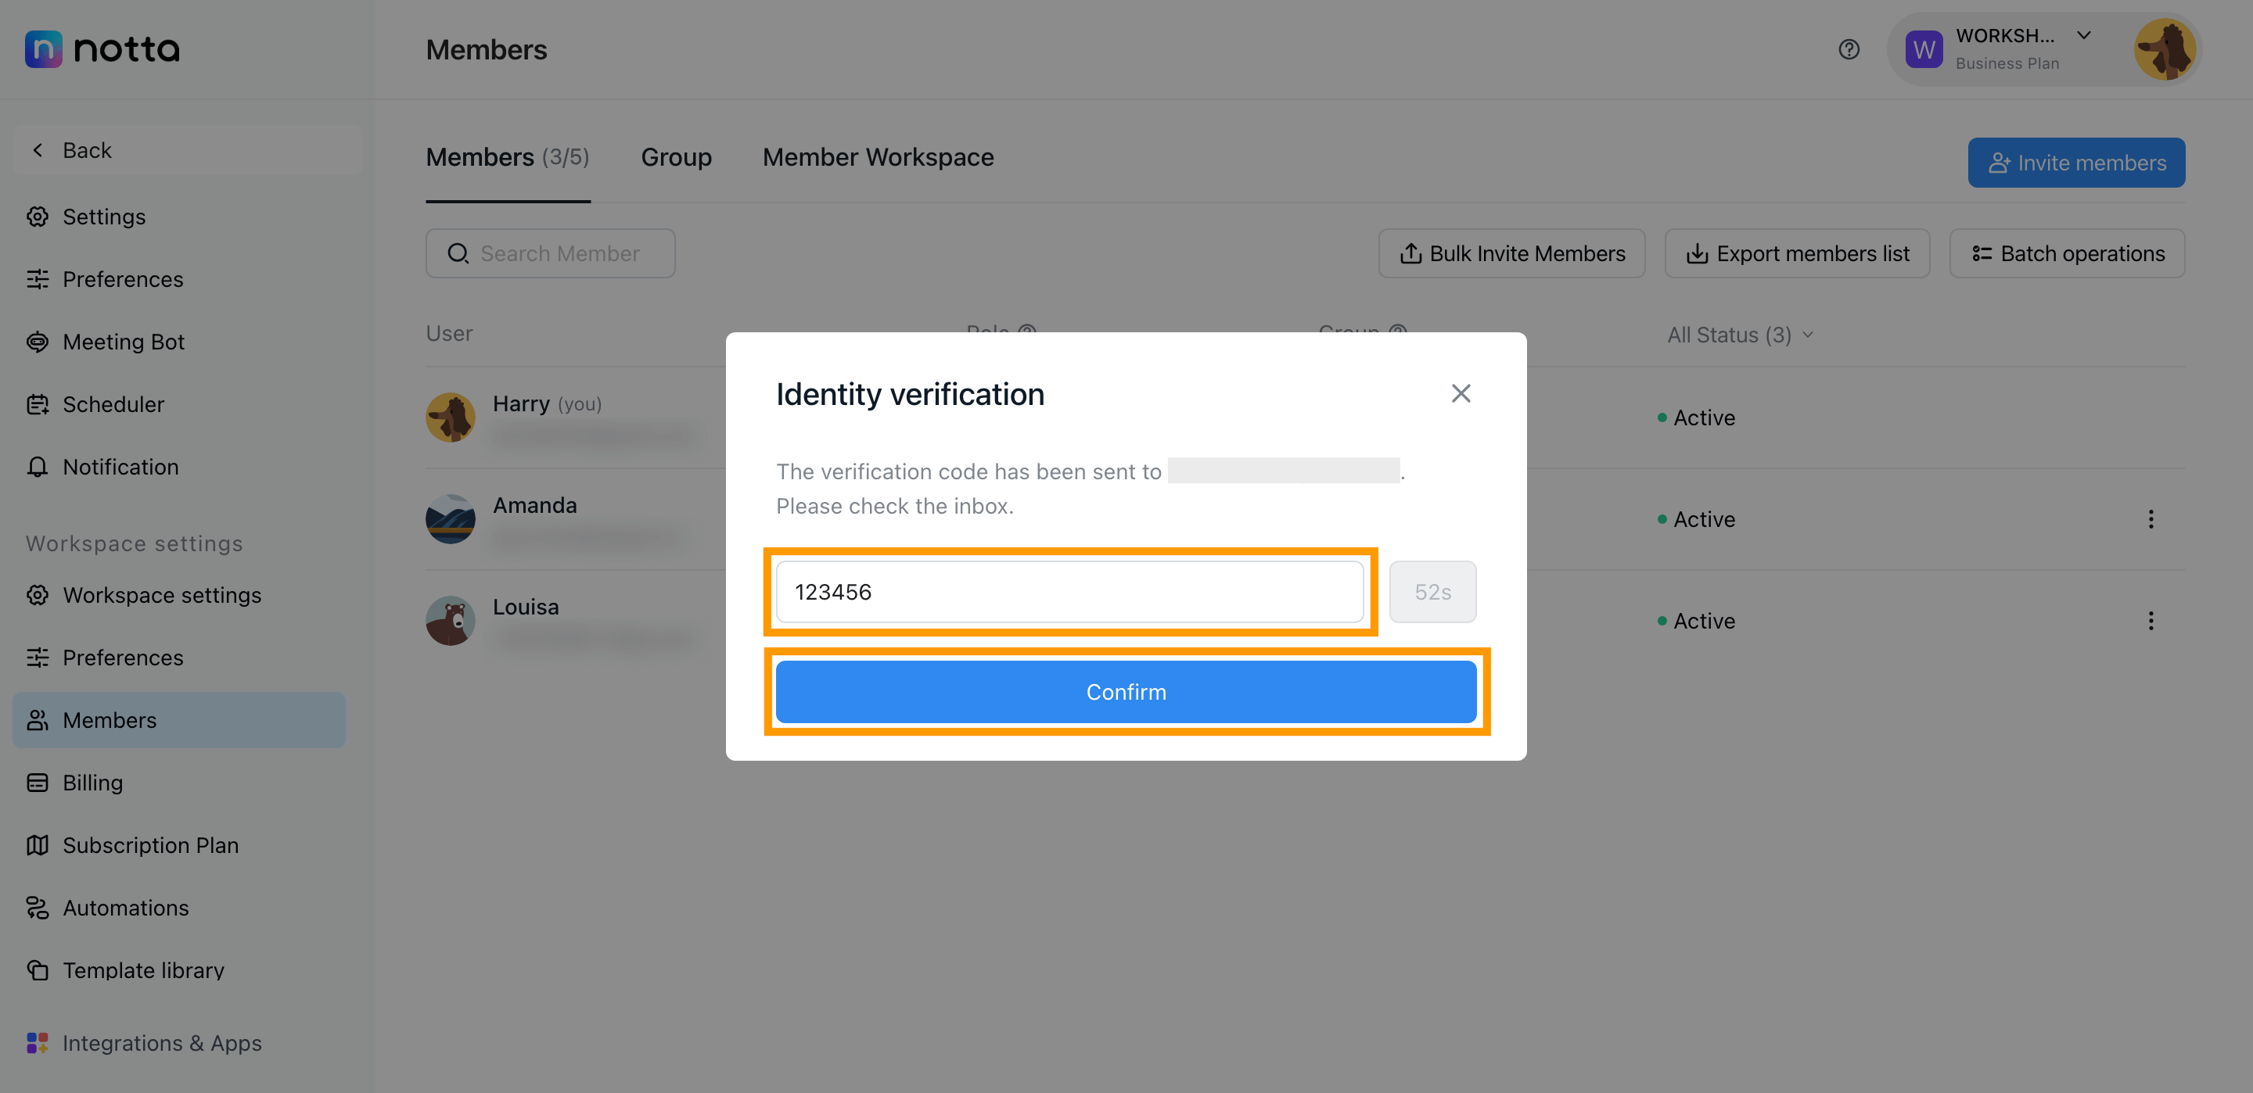Click Amanda's avatar thumbnail
The width and height of the screenshot is (2253, 1093).
coord(451,519)
